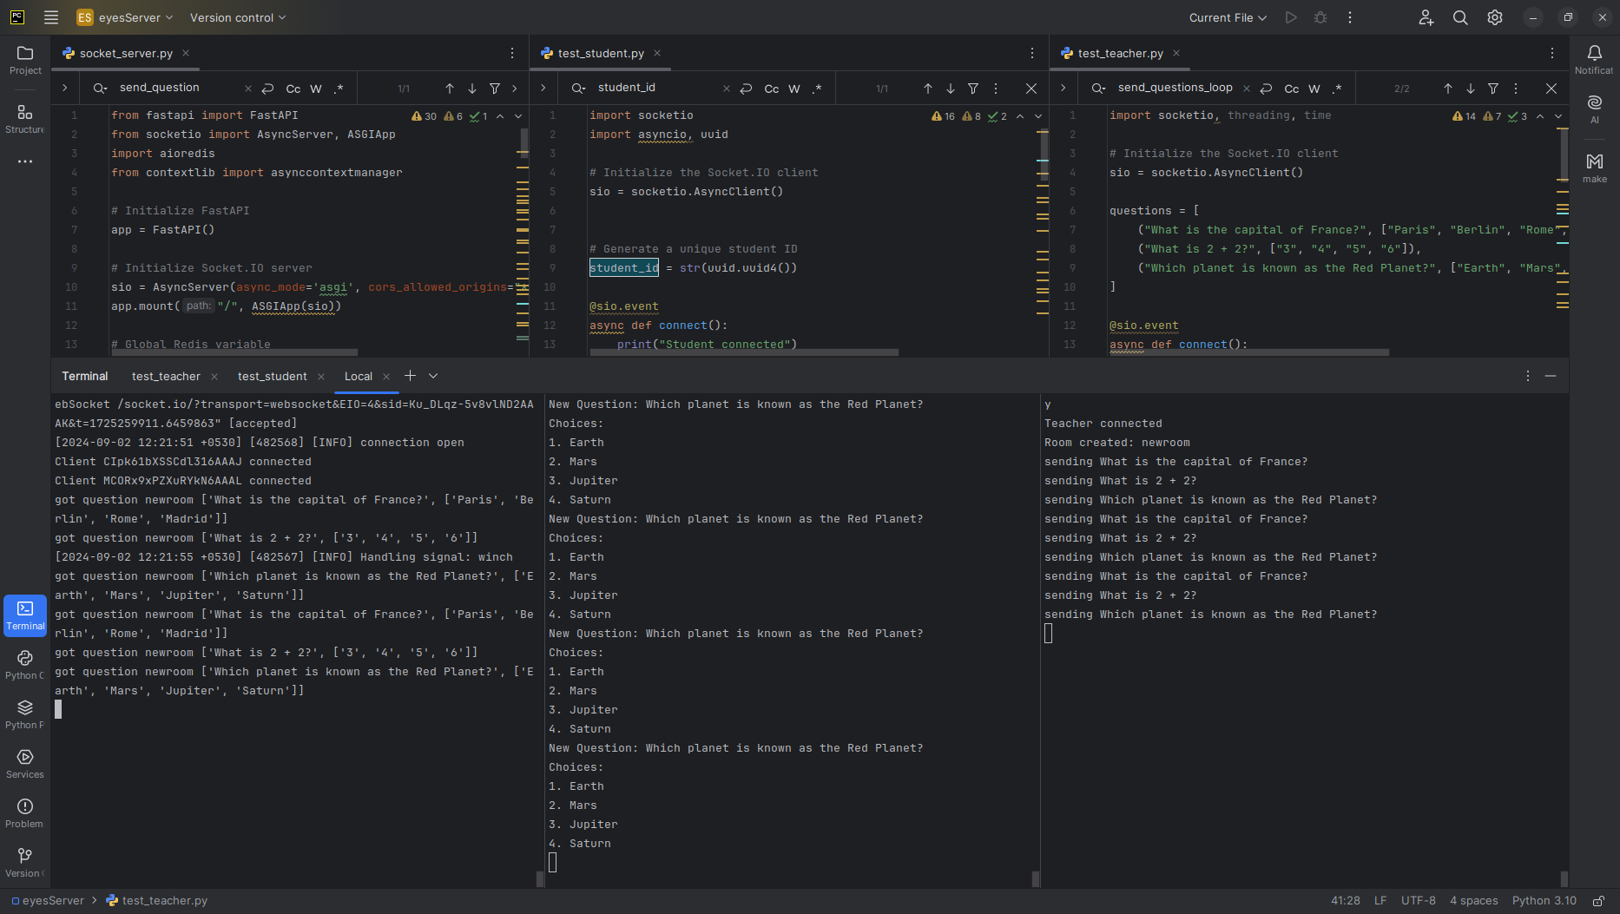This screenshot has width=1620, height=914.
Task: Switch to the test_teacher terminal tab
Action: click(166, 376)
